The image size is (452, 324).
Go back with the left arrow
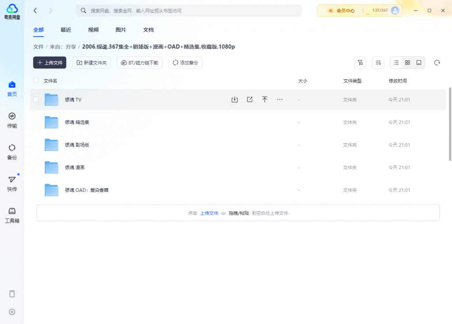coord(35,11)
